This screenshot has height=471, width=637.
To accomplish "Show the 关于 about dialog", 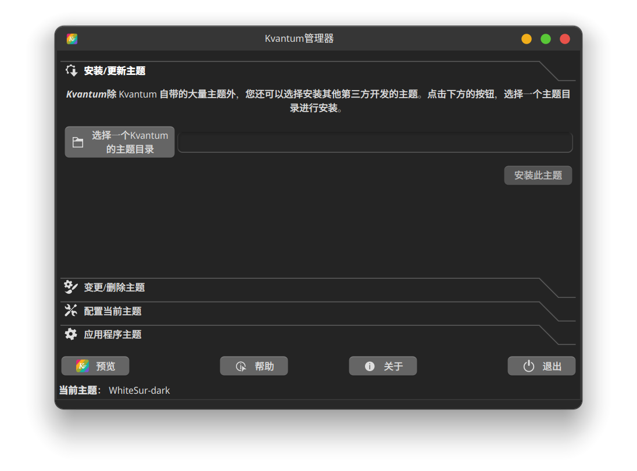I will click(x=383, y=366).
